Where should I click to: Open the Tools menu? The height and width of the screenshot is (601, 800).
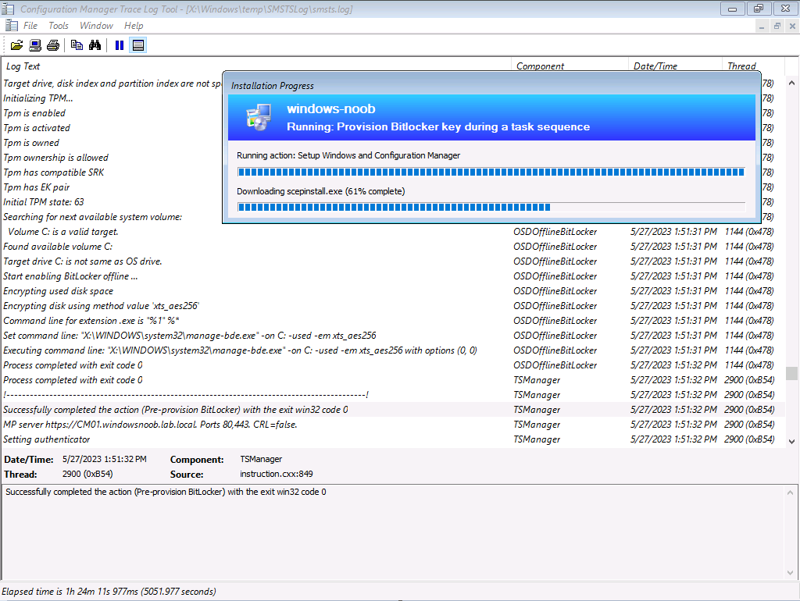pos(58,26)
